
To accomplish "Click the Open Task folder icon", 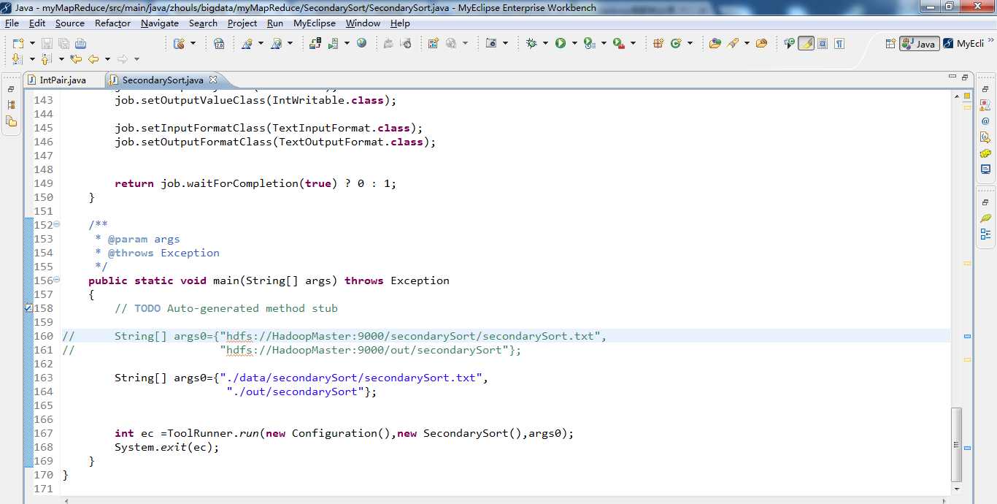I will pos(761,43).
